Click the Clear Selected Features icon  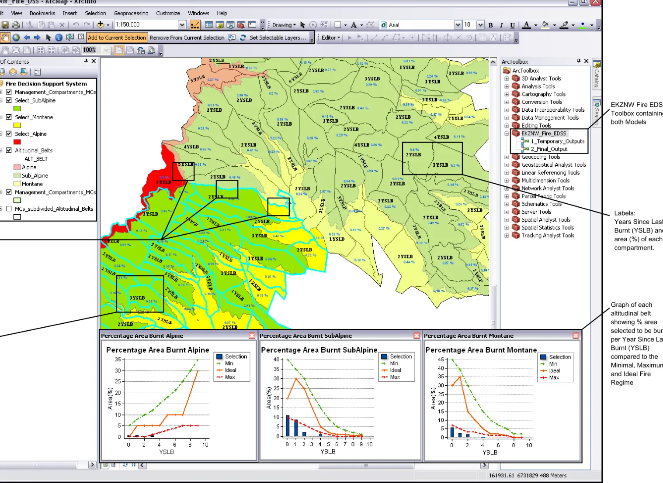coord(81,38)
